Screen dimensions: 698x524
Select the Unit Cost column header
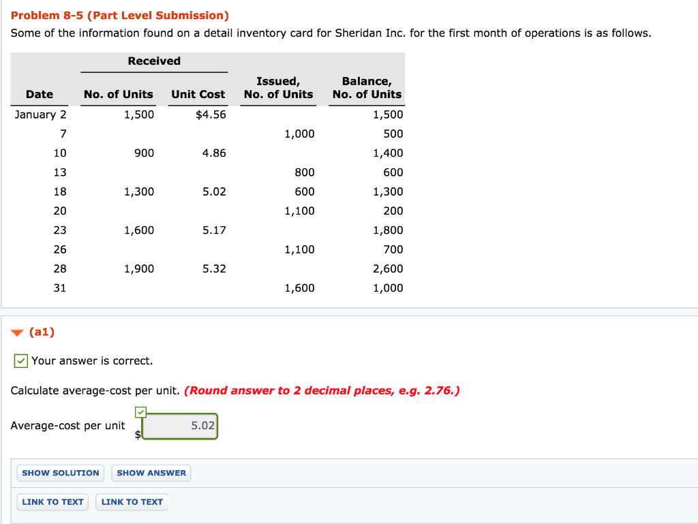tap(198, 94)
